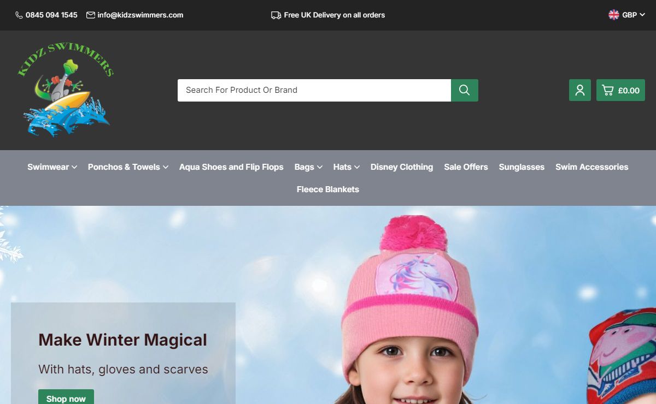Click the magnifying glass search button
The image size is (656, 404).
pyautogui.click(x=465, y=90)
